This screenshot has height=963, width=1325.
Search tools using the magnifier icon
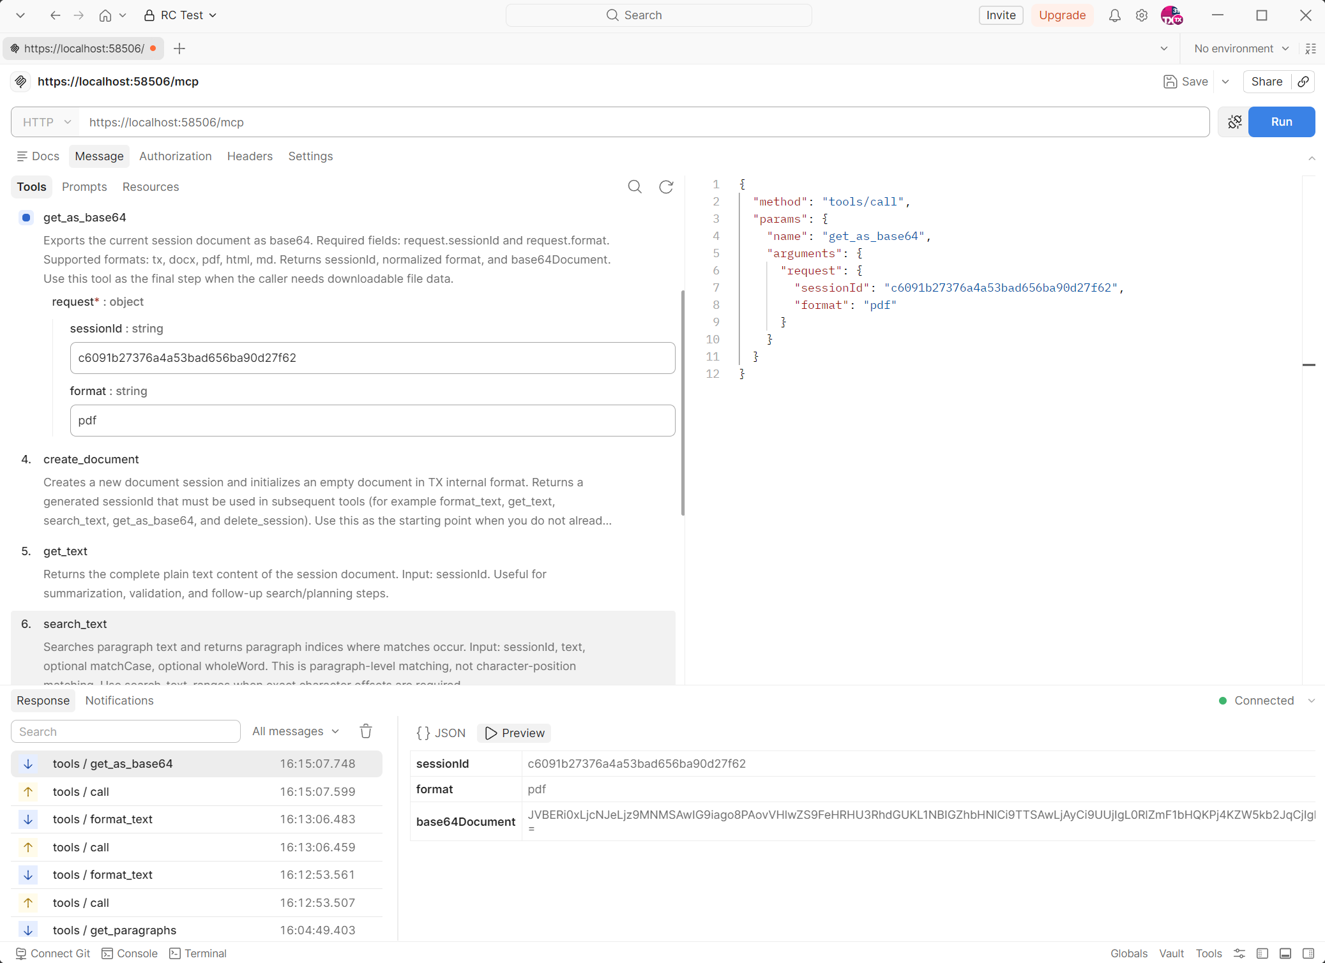coord(635,186)
